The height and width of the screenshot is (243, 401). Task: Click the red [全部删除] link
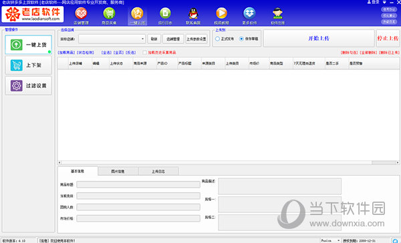pyautogui.click(x=368, y=53)
